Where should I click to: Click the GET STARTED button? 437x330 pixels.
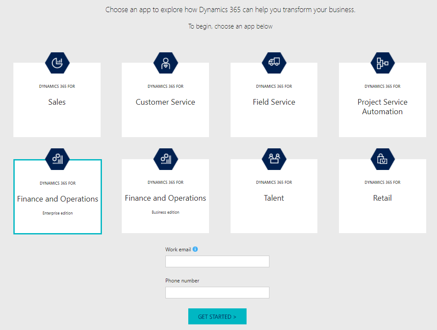pyautogui.click(x=217, y=316)
